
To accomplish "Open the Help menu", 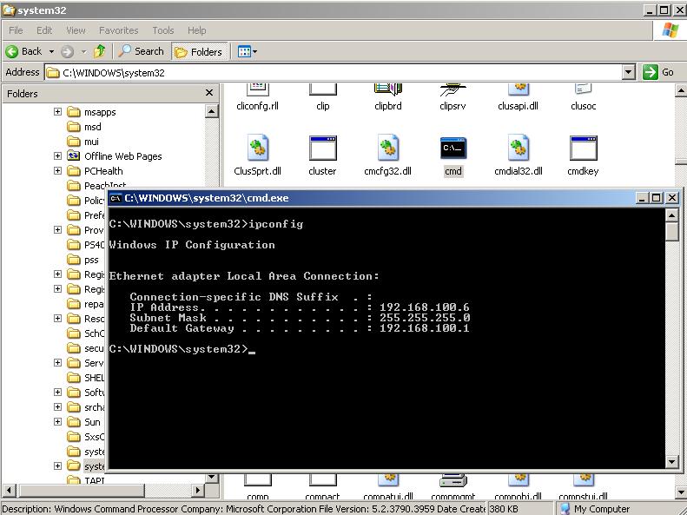I will [x=197, y=30].
